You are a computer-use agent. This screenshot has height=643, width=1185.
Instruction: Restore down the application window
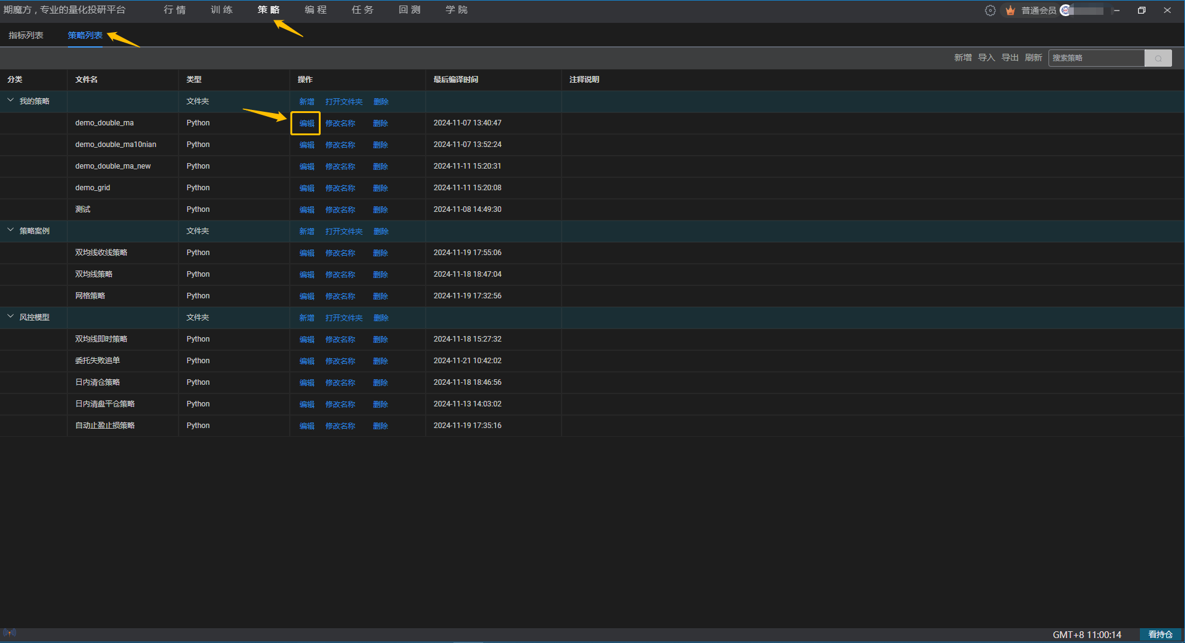[1141, 11]
